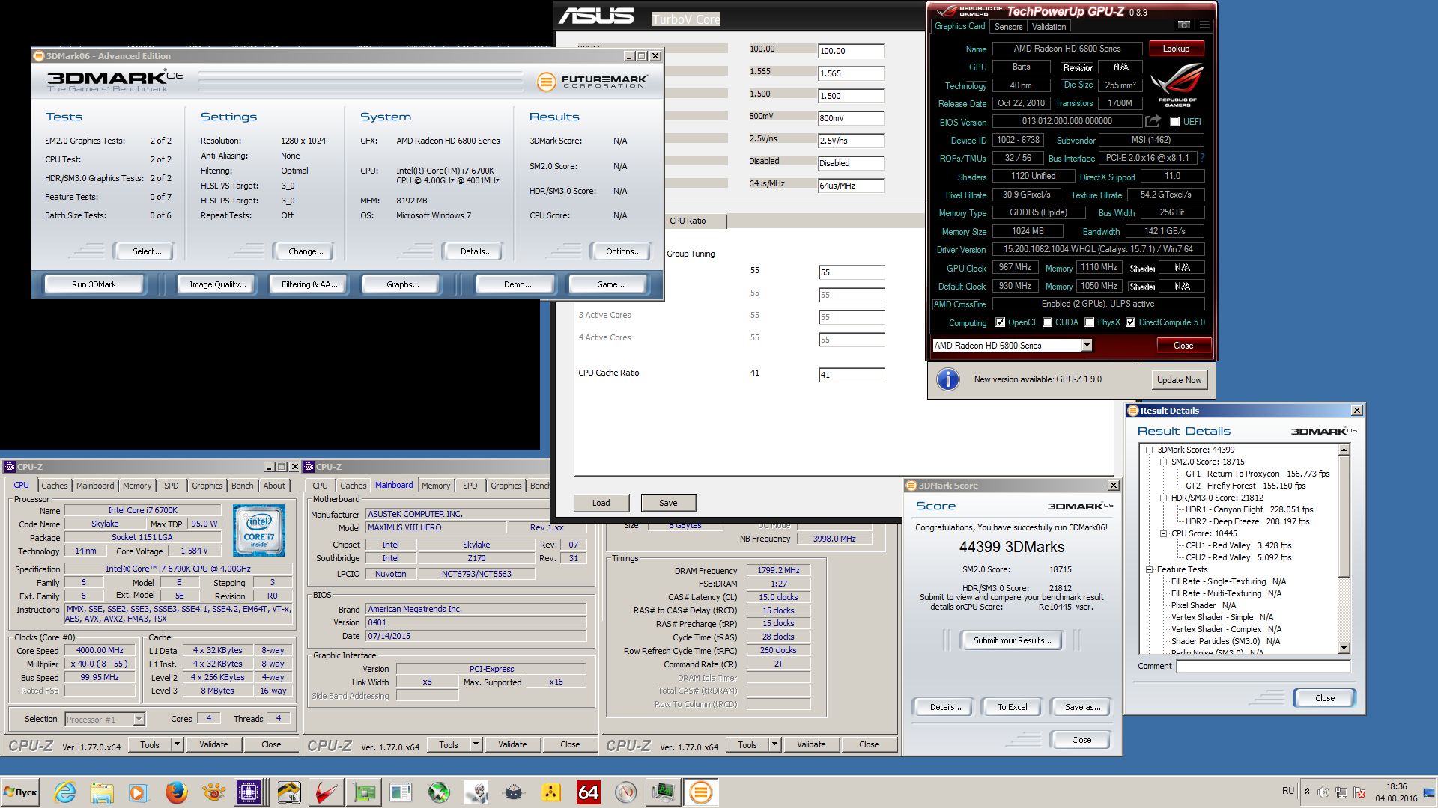Open Tools dropdown arrow in Memory CPU-Z window

(x=774, y=744)
